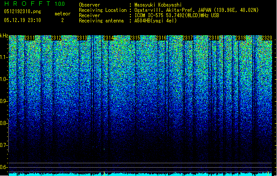Select the Ogata-vill. Akita-Pref. JAPAN location text
Screen dimensions: 277x176
click(x=196, y=10)
